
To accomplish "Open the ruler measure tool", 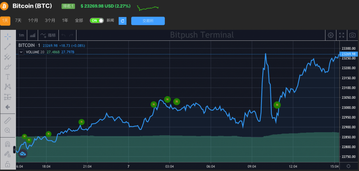I will [8, 121].
